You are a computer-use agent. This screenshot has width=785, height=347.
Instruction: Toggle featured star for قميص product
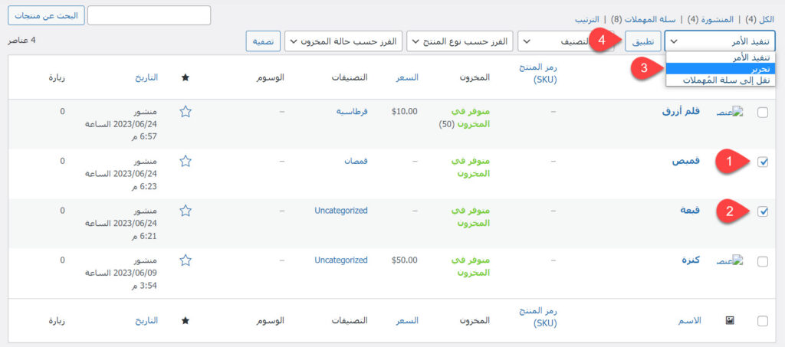pyautogui.click(x=185, y=161)
